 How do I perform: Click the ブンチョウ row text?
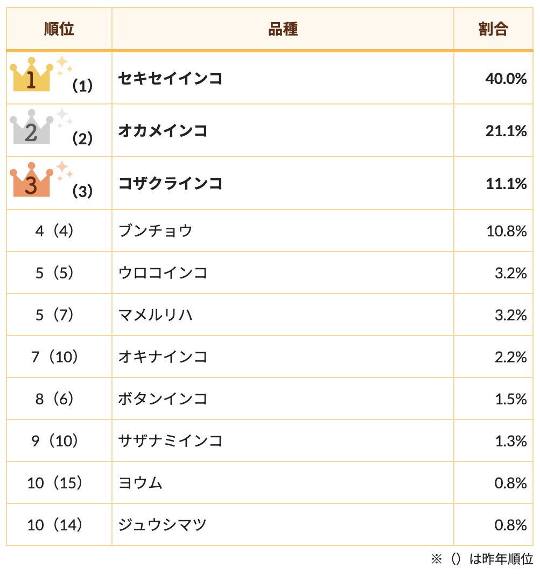[x=155, y=231]
